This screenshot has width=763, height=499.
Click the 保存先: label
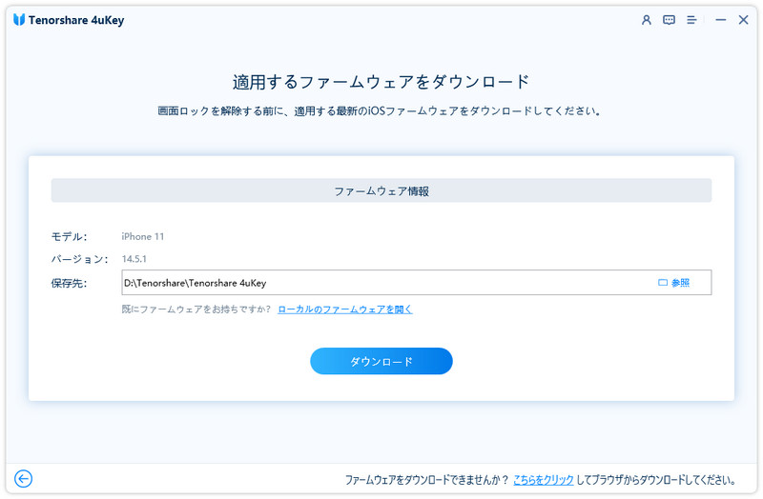(x=69, y=283)
